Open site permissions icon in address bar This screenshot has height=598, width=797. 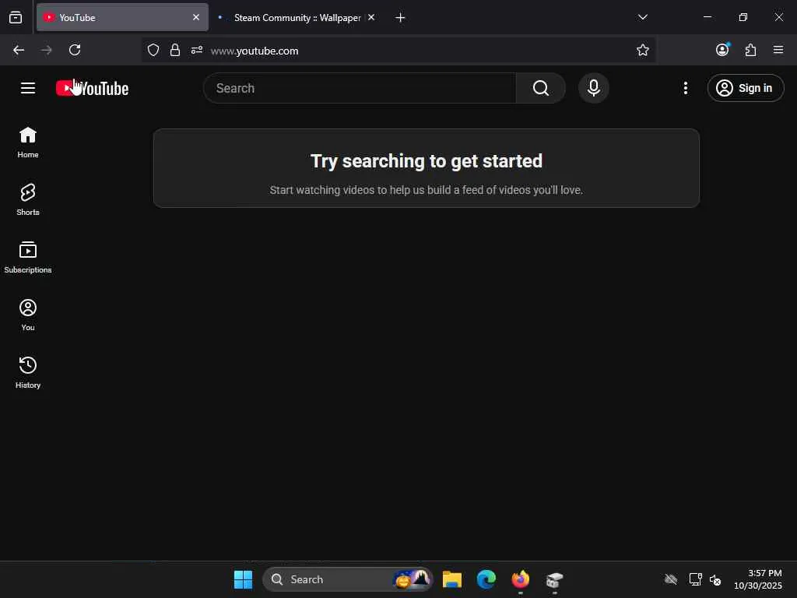[197, 50]
